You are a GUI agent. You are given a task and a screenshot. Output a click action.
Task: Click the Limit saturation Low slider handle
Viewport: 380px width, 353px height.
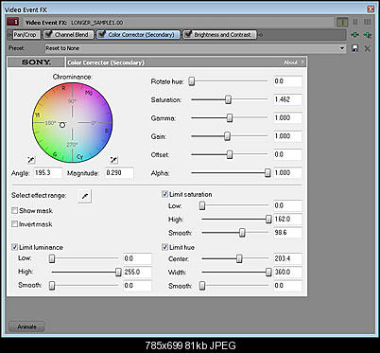[x=202, y=205]
